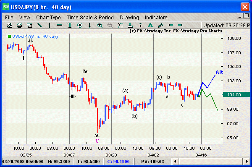The height and width of the screenshot is (167, 252).
Task: Click the Updated time stamp in the toolbar
Action: coord(226,25)
